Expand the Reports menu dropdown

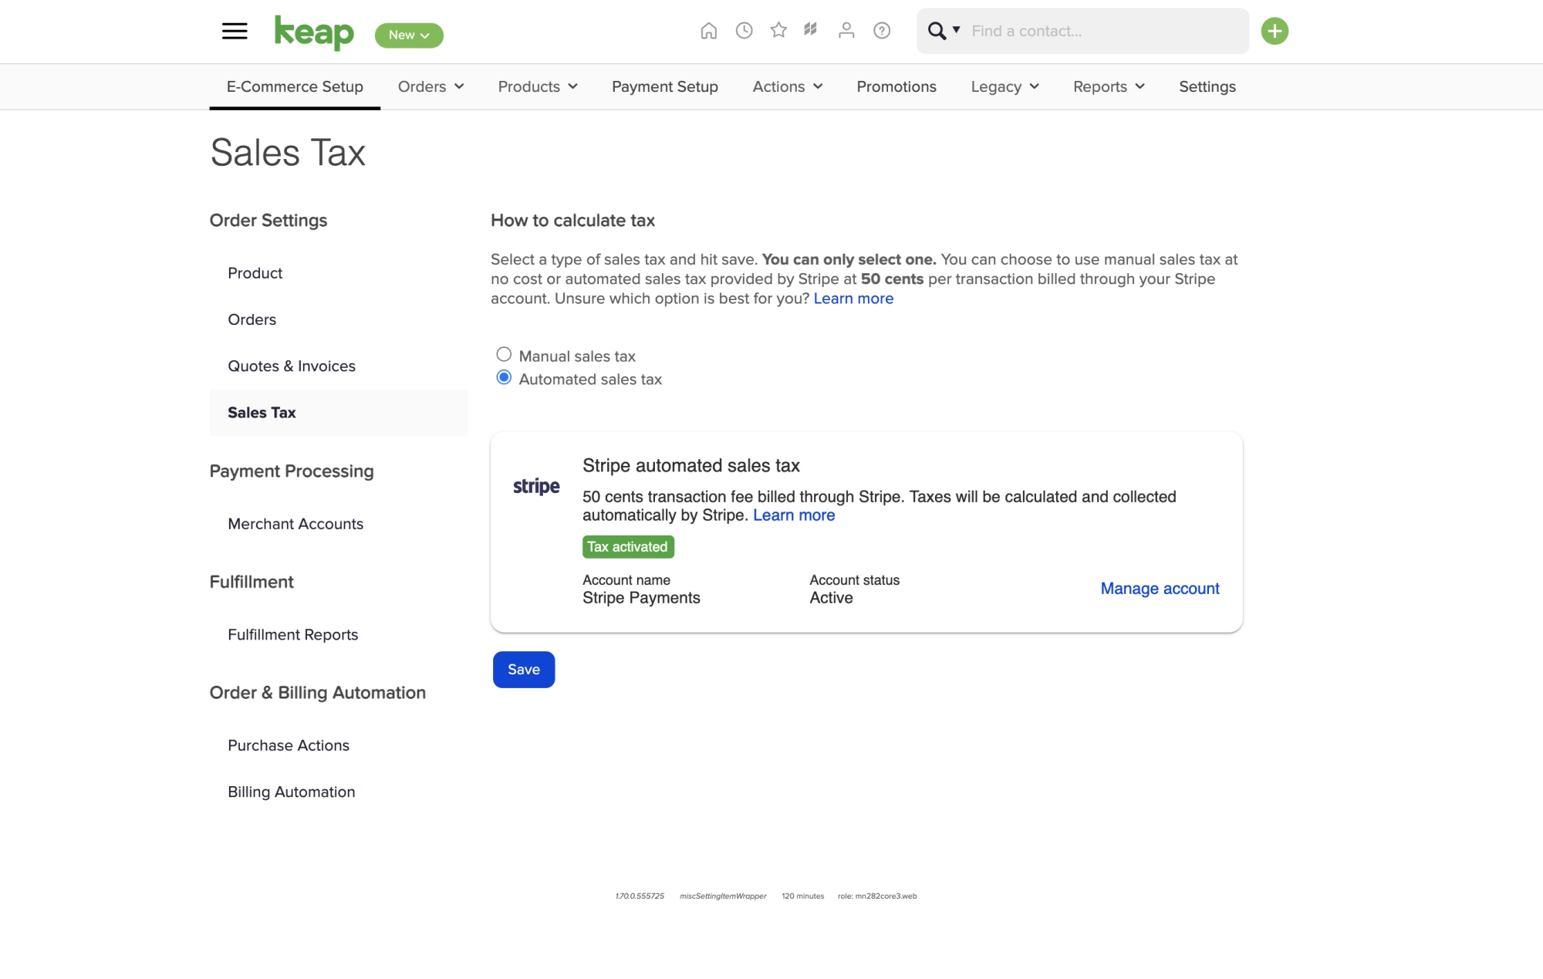pos(1109,86)
